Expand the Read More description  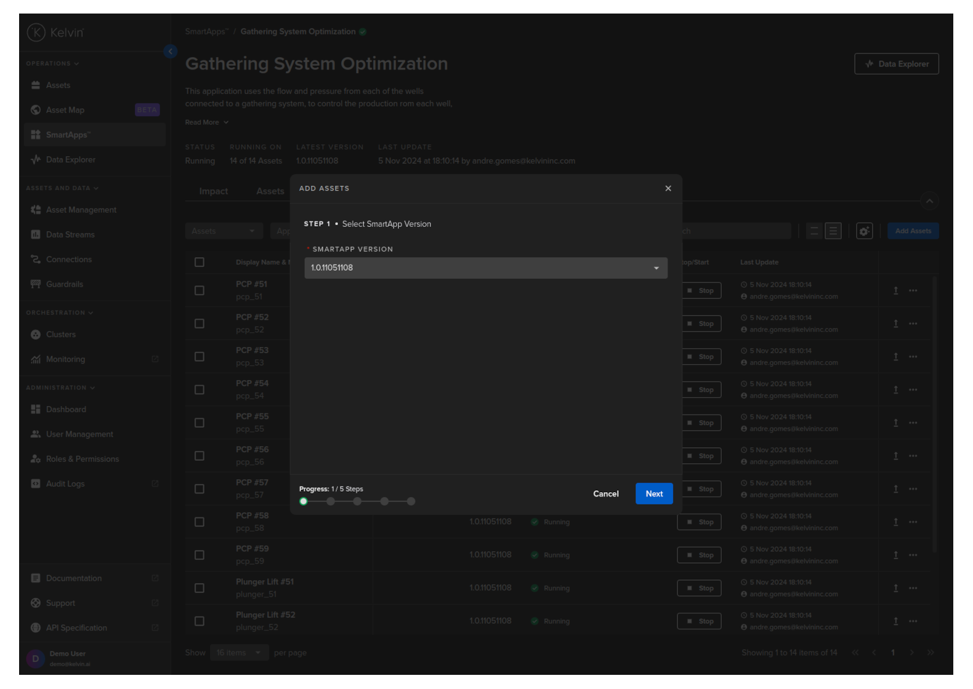[x=206, y=122]
